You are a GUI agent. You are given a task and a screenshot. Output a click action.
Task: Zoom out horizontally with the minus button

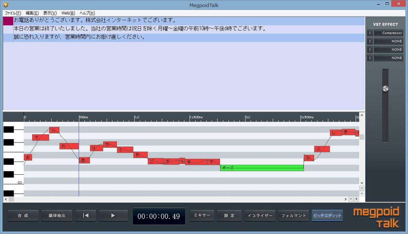[x=351, y=199]
